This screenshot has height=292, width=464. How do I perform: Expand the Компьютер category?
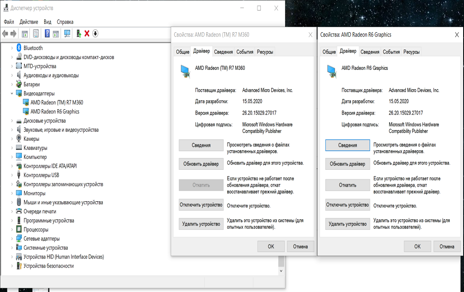coord(12,157)
